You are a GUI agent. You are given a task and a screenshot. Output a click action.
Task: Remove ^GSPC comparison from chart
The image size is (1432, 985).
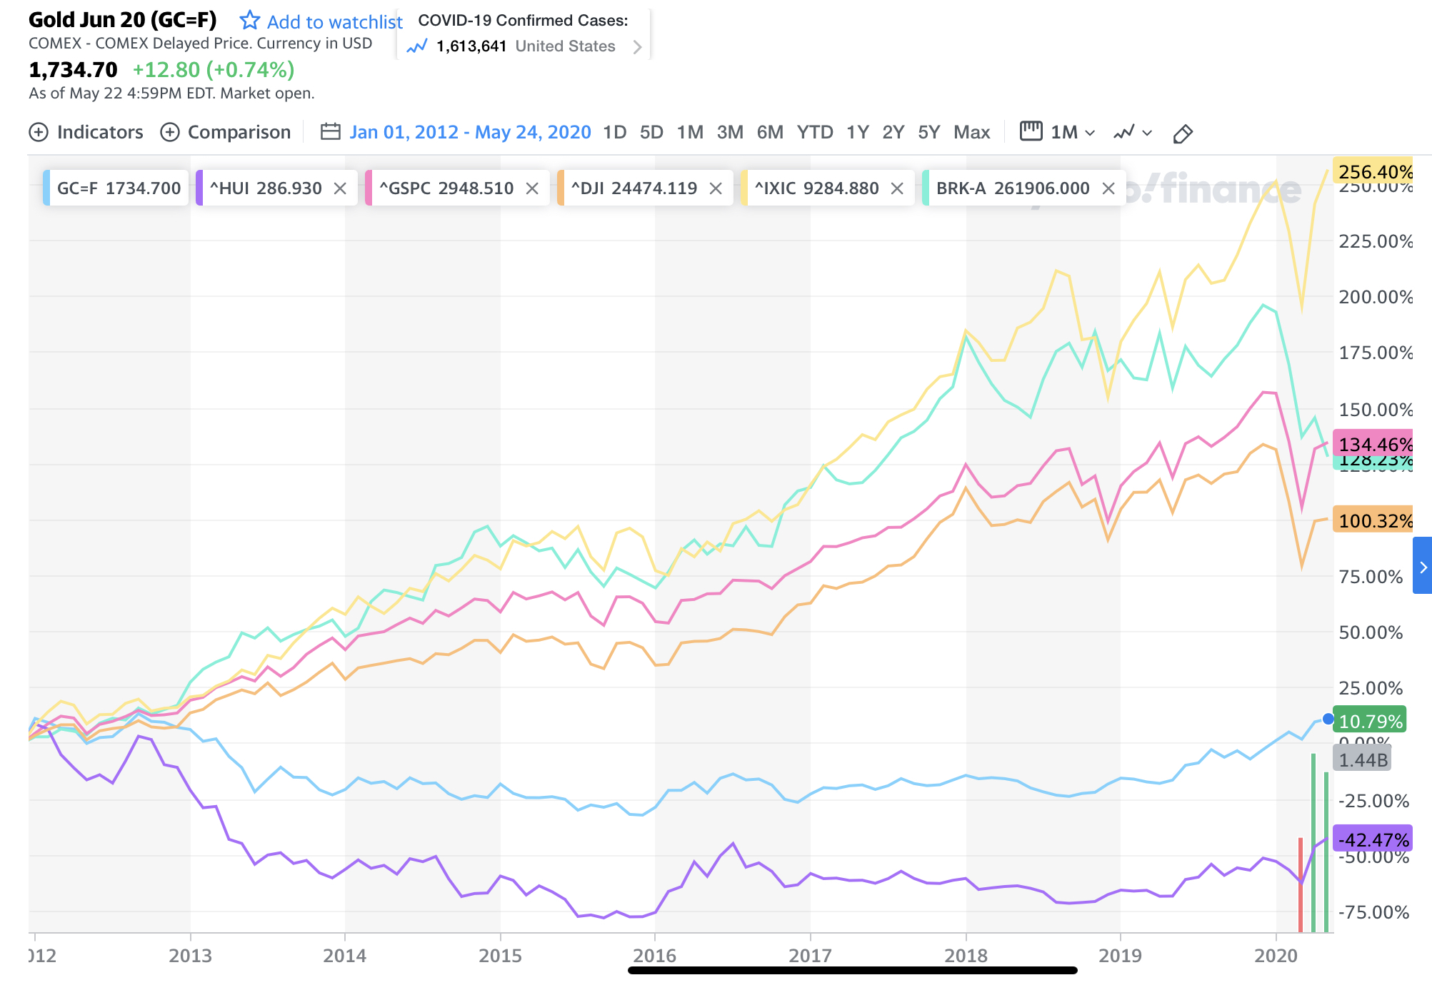tap(532, 188)
